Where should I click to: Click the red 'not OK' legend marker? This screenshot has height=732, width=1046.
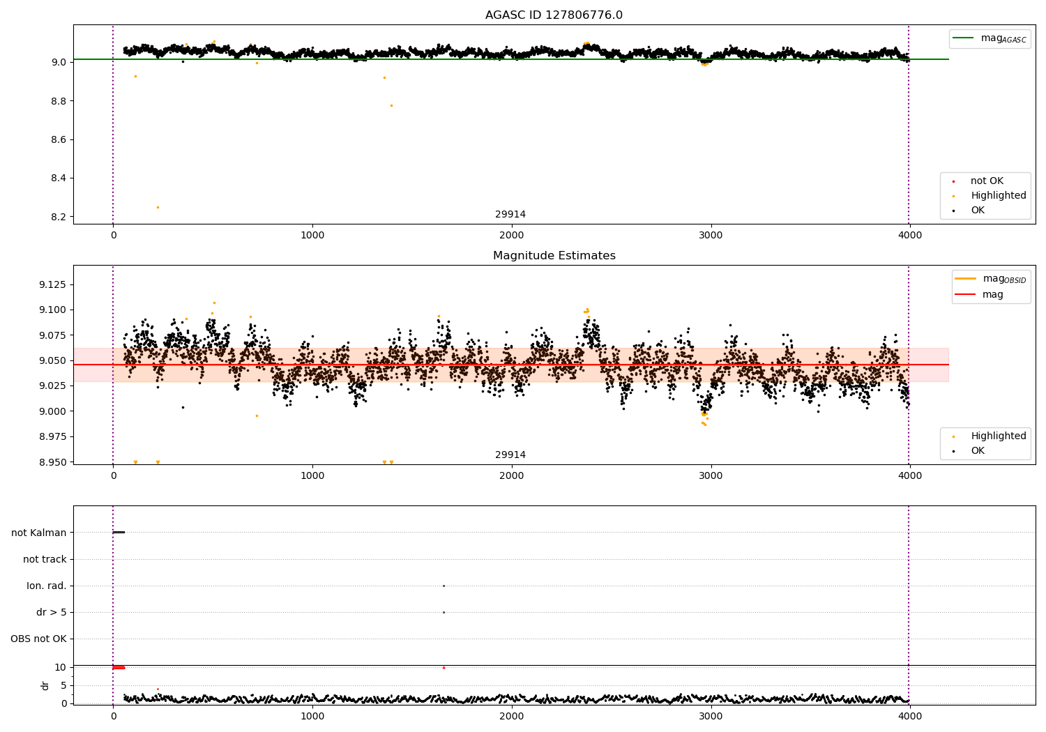click(x=953, y=181)
